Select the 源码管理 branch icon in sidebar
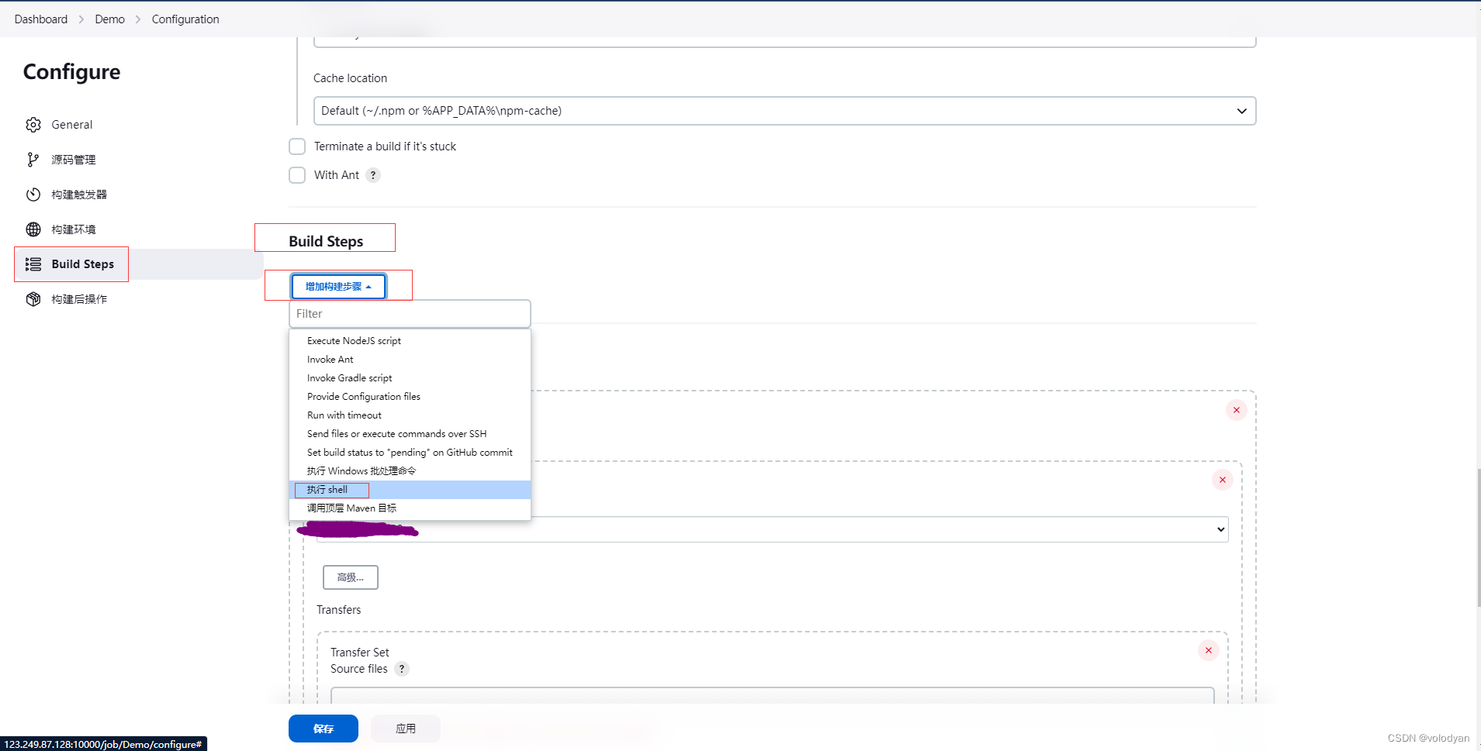Viewport: 1481px width, 751px height. pos(33,159)
